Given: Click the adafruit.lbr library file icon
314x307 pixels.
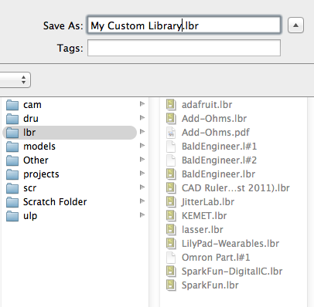Looking at the screenshot, I should coord(171,105).
